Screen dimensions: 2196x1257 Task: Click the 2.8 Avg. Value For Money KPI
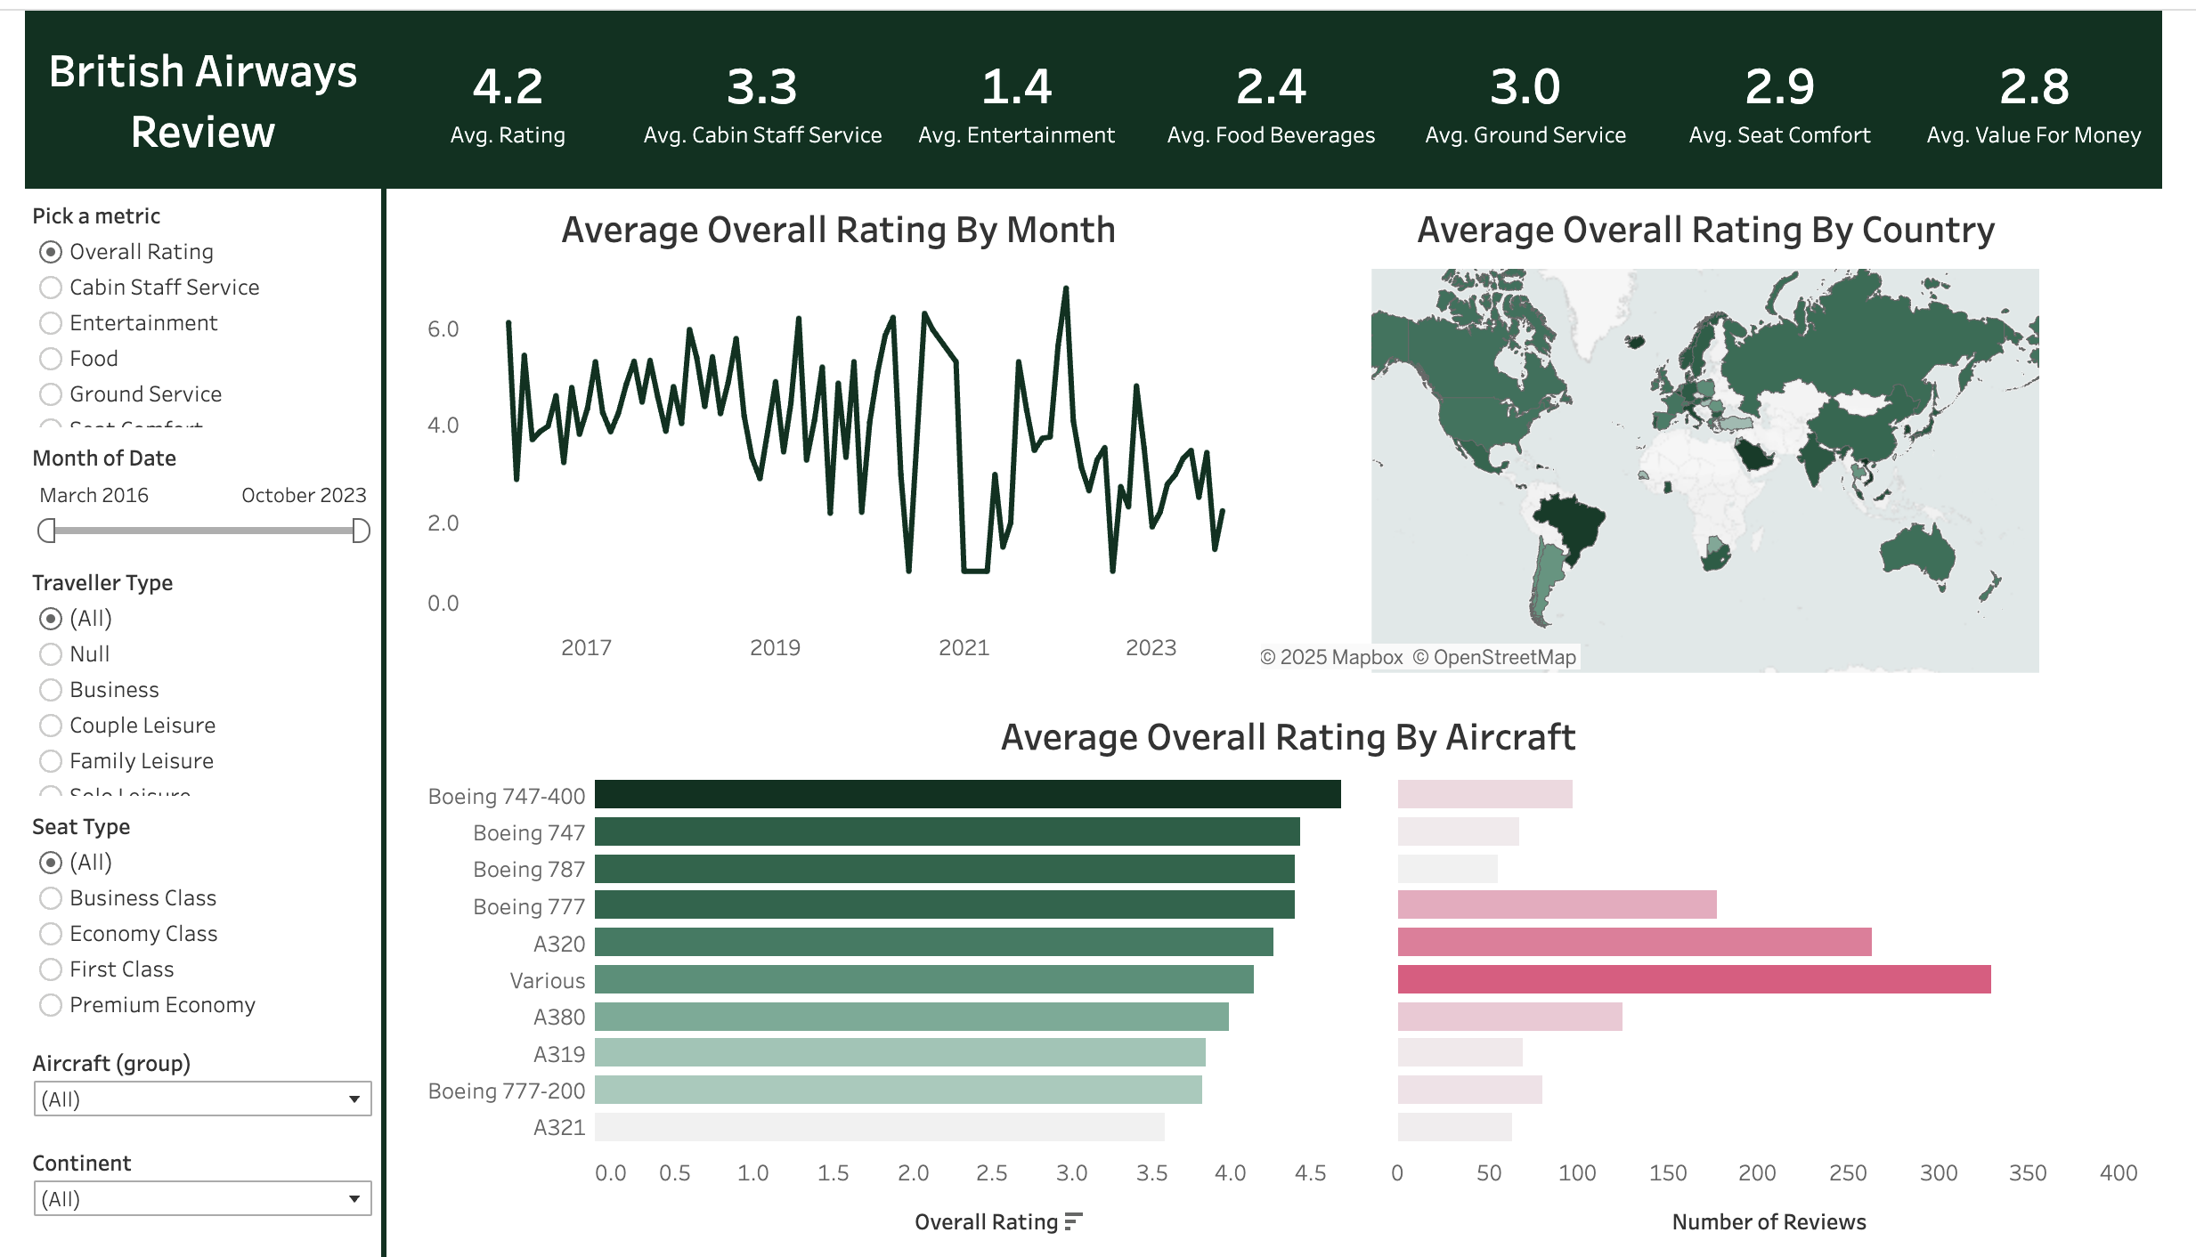pos(2034,105)
